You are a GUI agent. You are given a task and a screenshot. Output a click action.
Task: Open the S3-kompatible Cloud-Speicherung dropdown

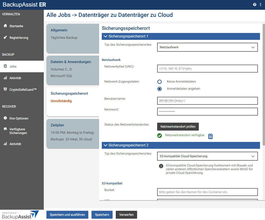(207, 156)
